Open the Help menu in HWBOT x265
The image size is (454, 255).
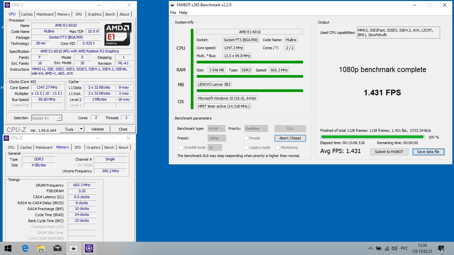click(x=183, y=13)
